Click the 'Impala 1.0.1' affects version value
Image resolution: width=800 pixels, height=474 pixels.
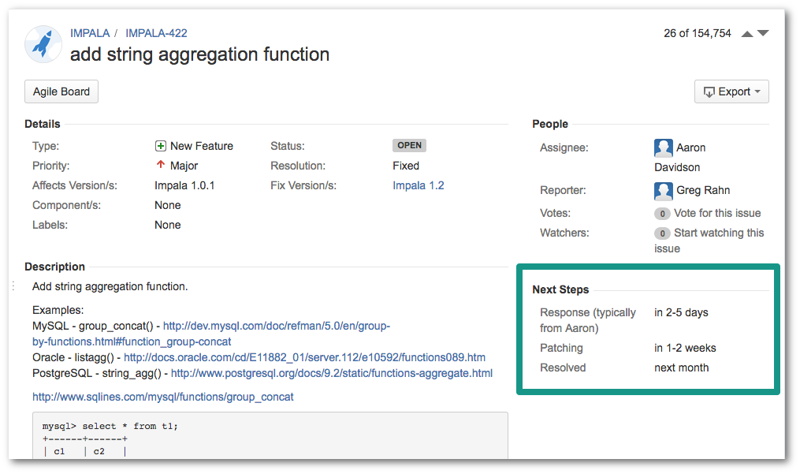184,185
